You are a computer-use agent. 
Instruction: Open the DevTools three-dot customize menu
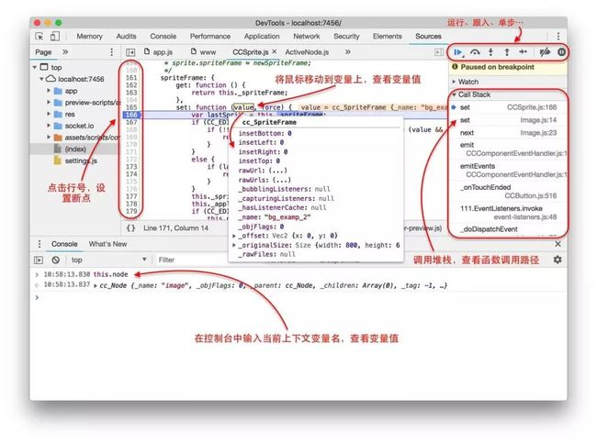coord(558,36)
